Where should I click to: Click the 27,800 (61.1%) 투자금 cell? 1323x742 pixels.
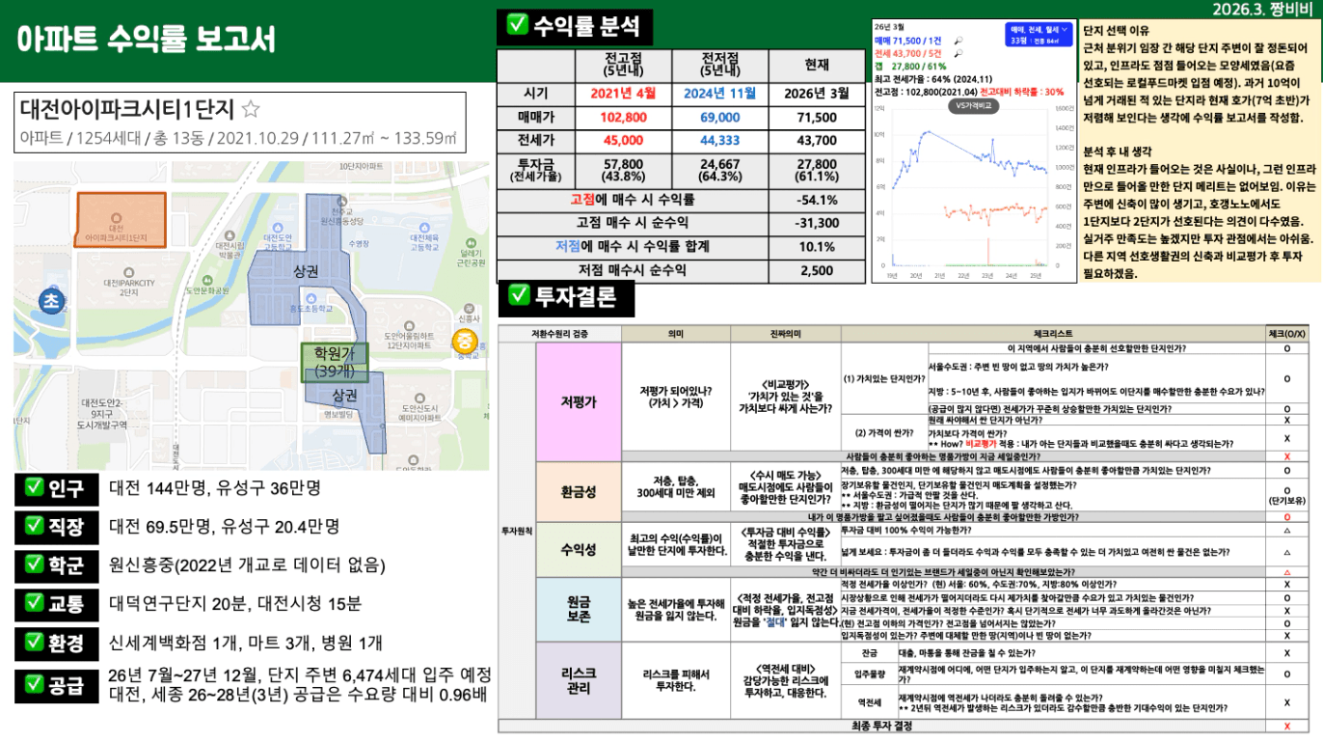(x=817, y=171)
